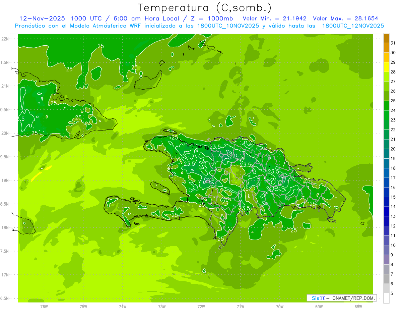The height and width of the screenshot is (311, 402).
Task: Pick the gray swatch between 6 and 7
Action: tap(386, 279)
